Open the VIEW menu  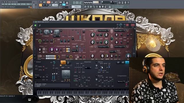[19, 4]
